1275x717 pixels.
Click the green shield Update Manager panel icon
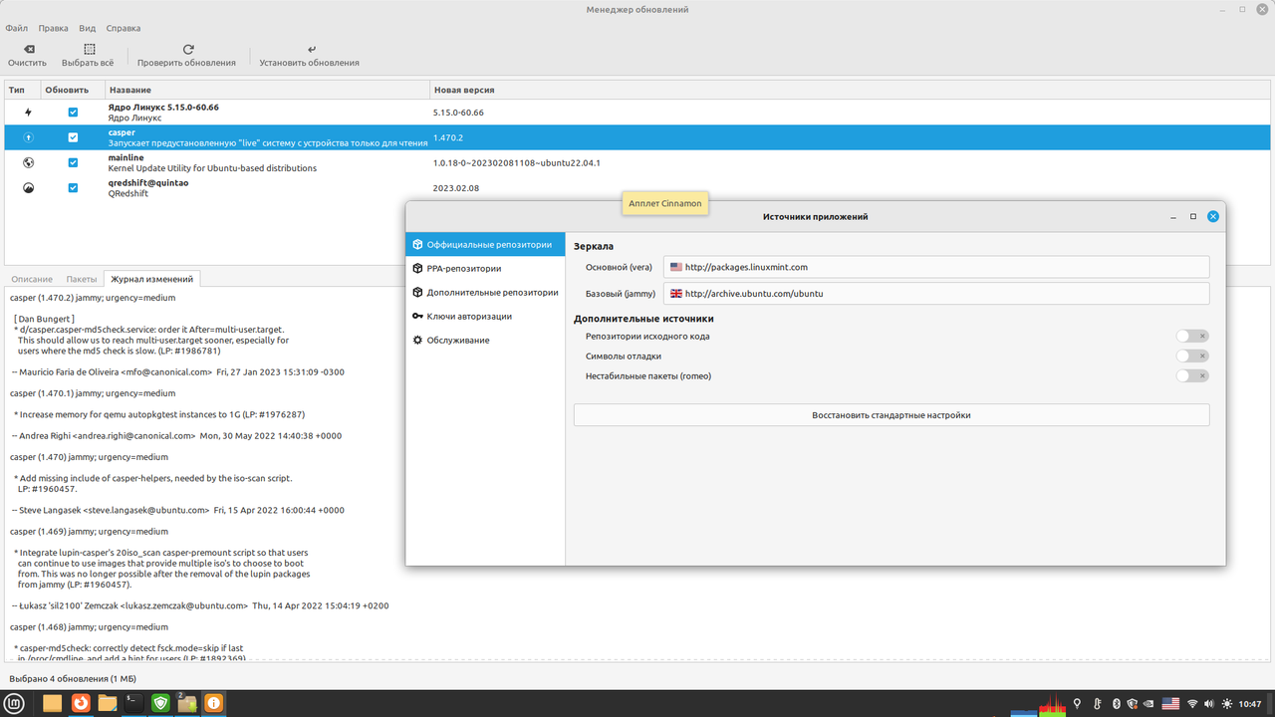click(x=160, y=703)
